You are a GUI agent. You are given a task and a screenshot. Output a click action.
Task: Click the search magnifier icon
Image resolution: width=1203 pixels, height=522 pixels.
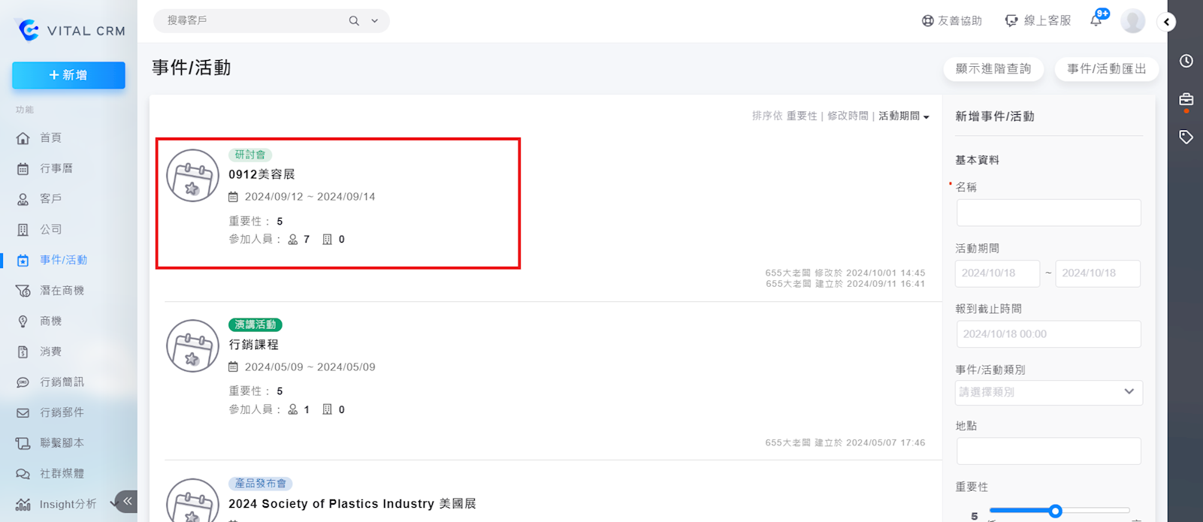[x=354, y=21]
